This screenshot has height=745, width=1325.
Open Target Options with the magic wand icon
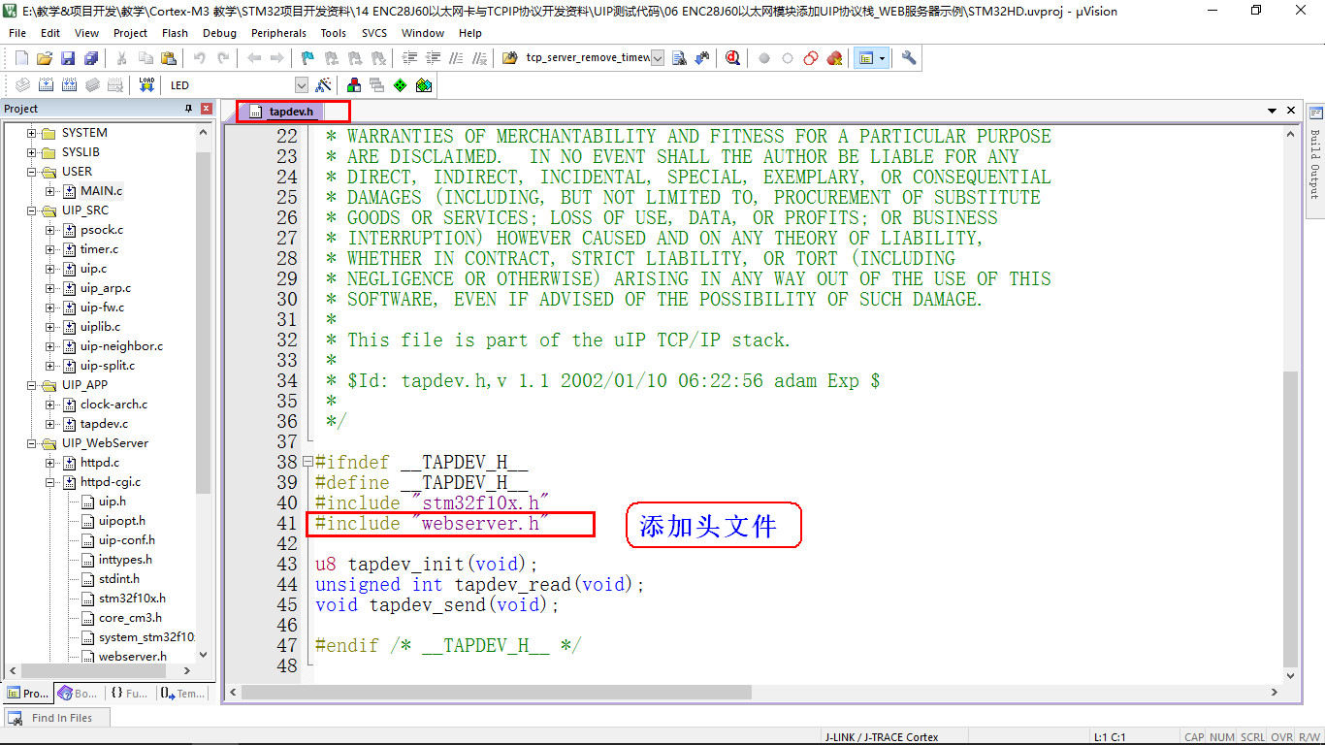324,85
